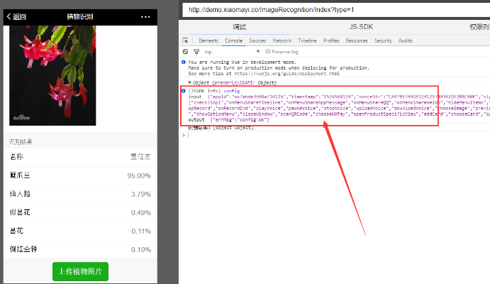The width and height of the screenshot is (490, 284).
Task: Open the Timeline tab
Action: pos(308,40)
